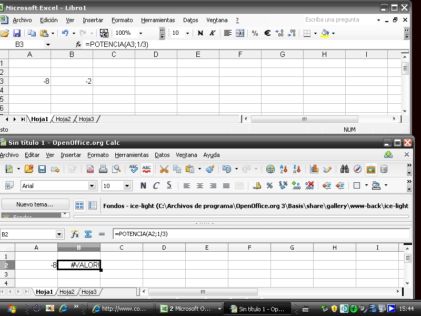The width and height of the screenshot is (421, 316).
Task: Toggle AutoSpellcheck in Calc toolbar
Action: tap(147, 169)
